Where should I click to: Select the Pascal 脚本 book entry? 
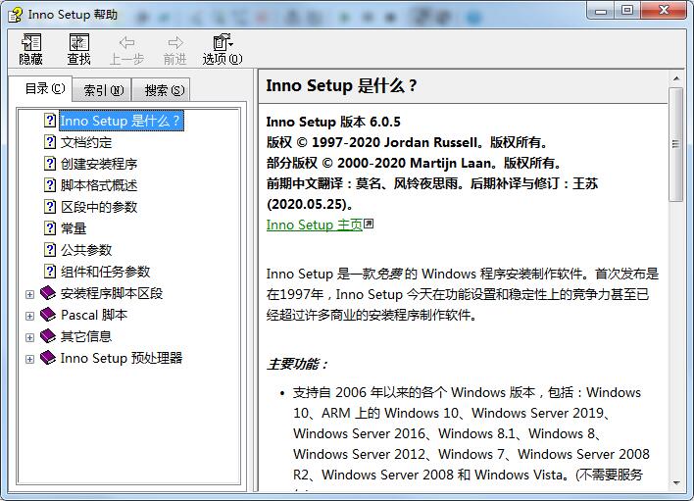point(94,315)
